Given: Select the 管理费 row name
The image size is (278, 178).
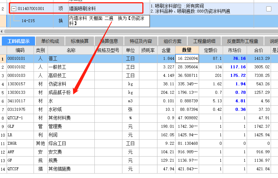Looking at the screenshot, I should 71,126.
